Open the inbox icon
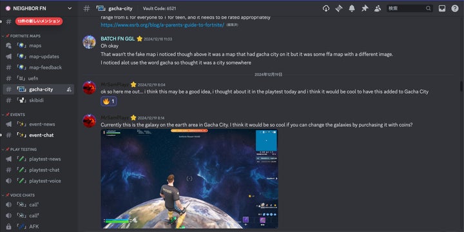The width and height of the screenshot is (464, 232). (x=442, y=8)
